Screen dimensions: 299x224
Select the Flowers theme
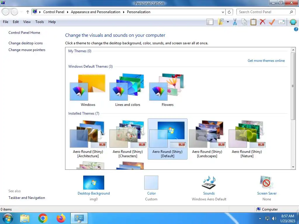click(x=167, y=90)
